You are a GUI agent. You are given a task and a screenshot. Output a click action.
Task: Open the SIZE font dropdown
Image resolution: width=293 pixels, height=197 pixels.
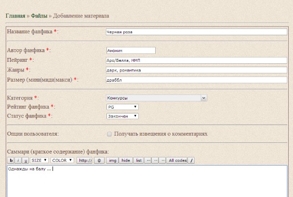tap(39, 160)
